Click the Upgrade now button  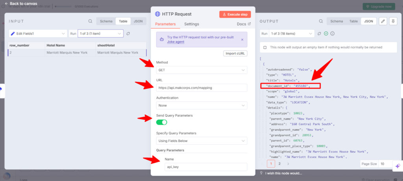click(379, 6)
